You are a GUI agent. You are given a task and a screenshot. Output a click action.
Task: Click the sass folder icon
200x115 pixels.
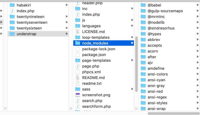[78, 89]
